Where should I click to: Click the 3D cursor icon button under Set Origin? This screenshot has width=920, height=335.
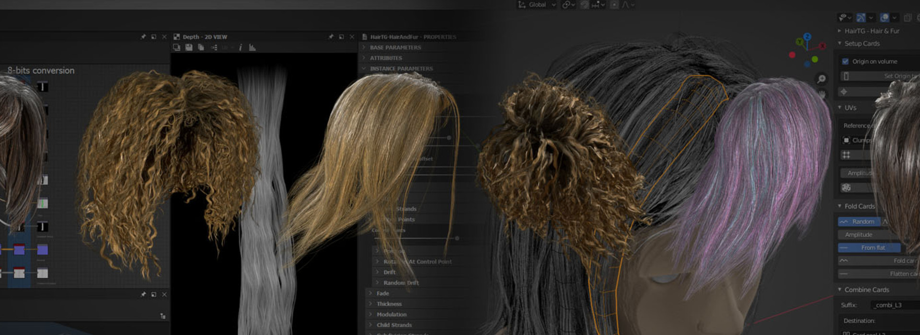844,91
